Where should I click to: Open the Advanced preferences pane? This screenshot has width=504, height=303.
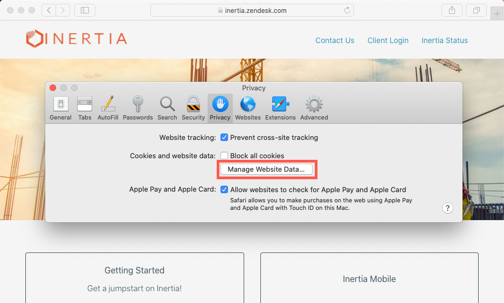[314, 108]
